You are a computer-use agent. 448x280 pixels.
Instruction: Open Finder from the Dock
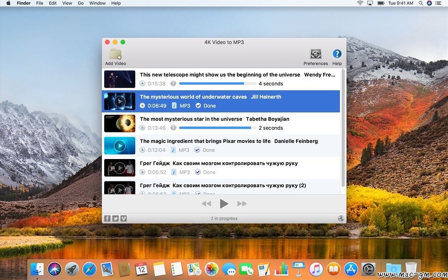pos(37,269)
